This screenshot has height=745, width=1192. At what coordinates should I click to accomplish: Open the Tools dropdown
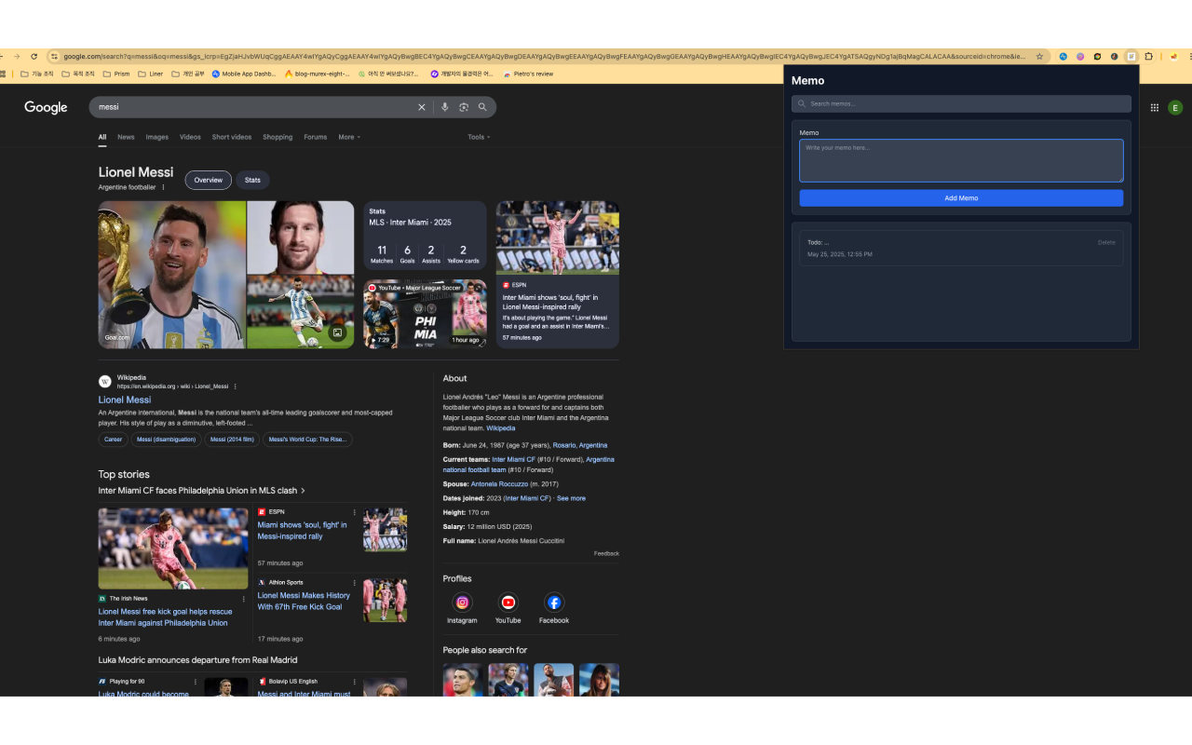pos(479,137)
